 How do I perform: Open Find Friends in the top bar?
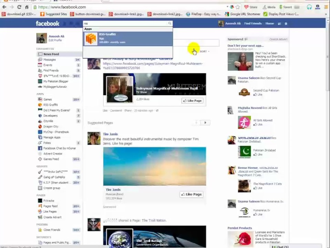pos(253,23)
